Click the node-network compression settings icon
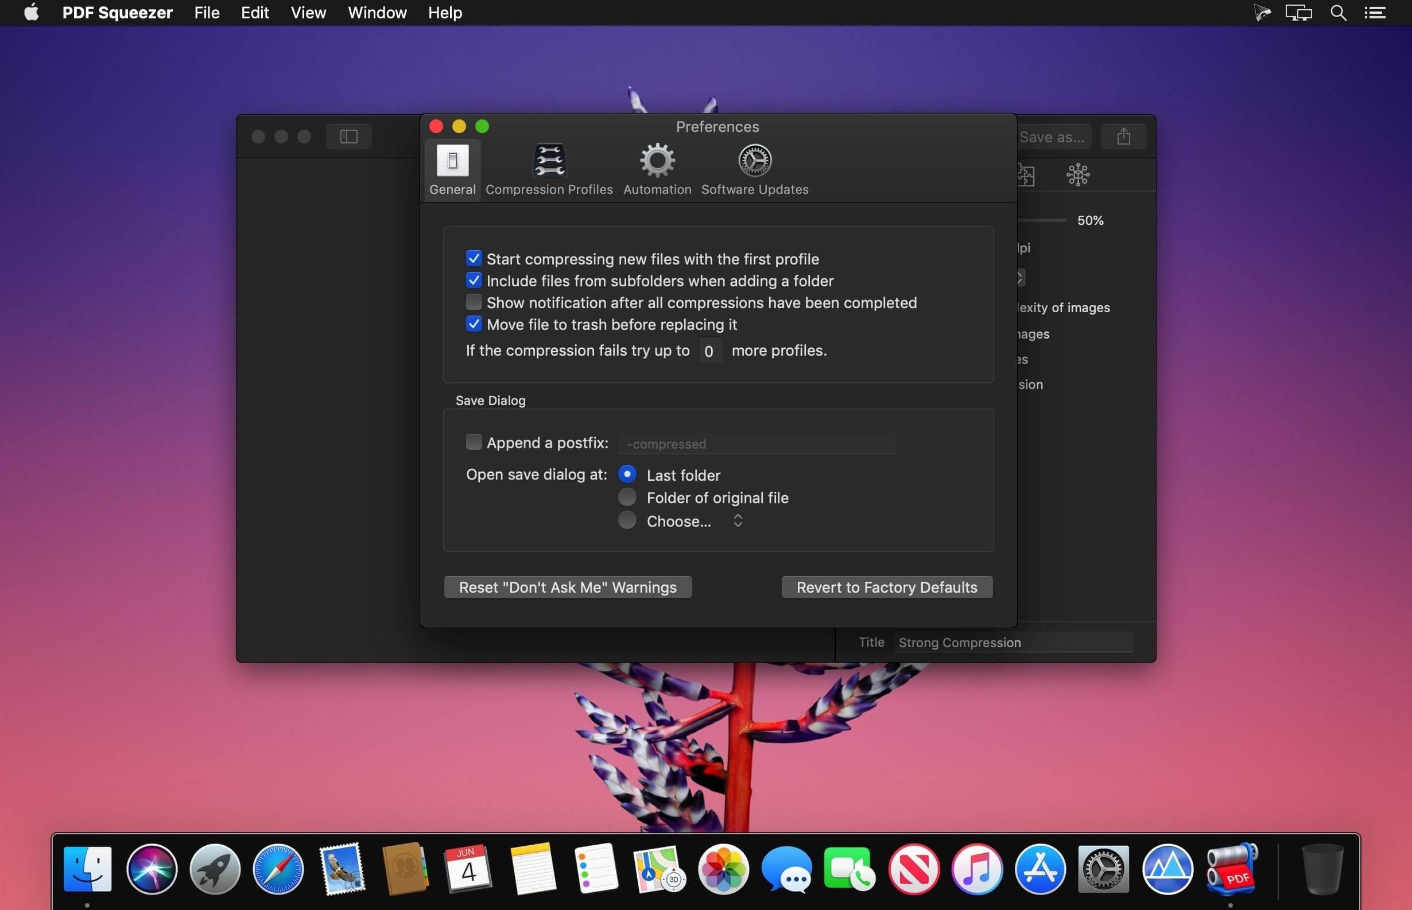This screenshot has height=910, width=1412. point(1077,174)
